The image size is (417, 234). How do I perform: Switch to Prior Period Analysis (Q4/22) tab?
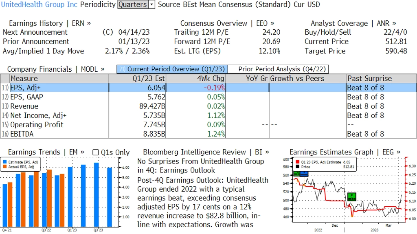pyautogui.click(x=279, y=69)
